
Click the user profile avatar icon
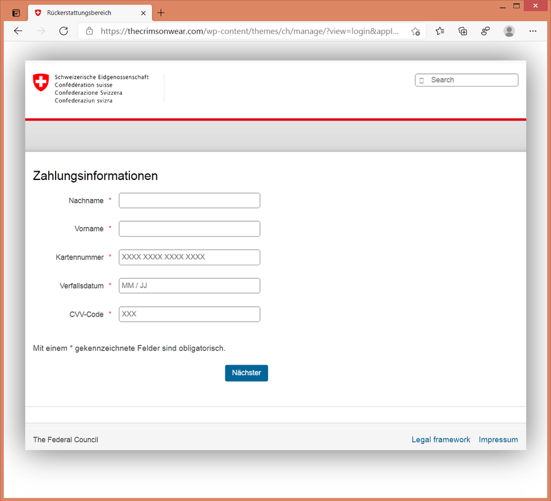tap(509, 31)
